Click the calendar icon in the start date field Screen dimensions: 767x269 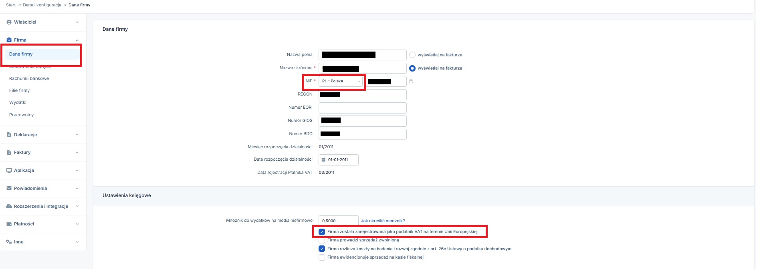(x=323, y=159)
